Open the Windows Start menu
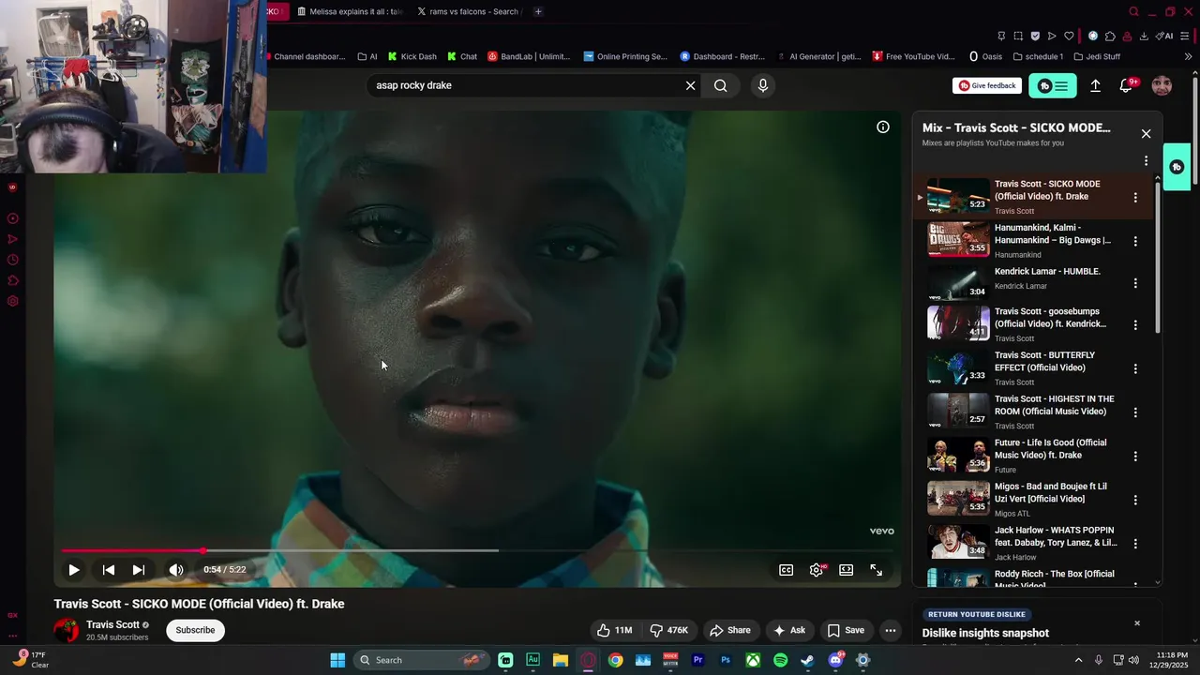Viewport: 1200px width, 675px height. (337, 660)
